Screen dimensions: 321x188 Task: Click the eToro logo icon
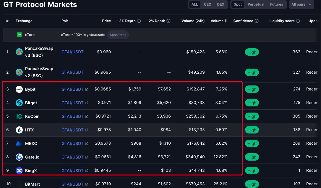tap(19, 35)
